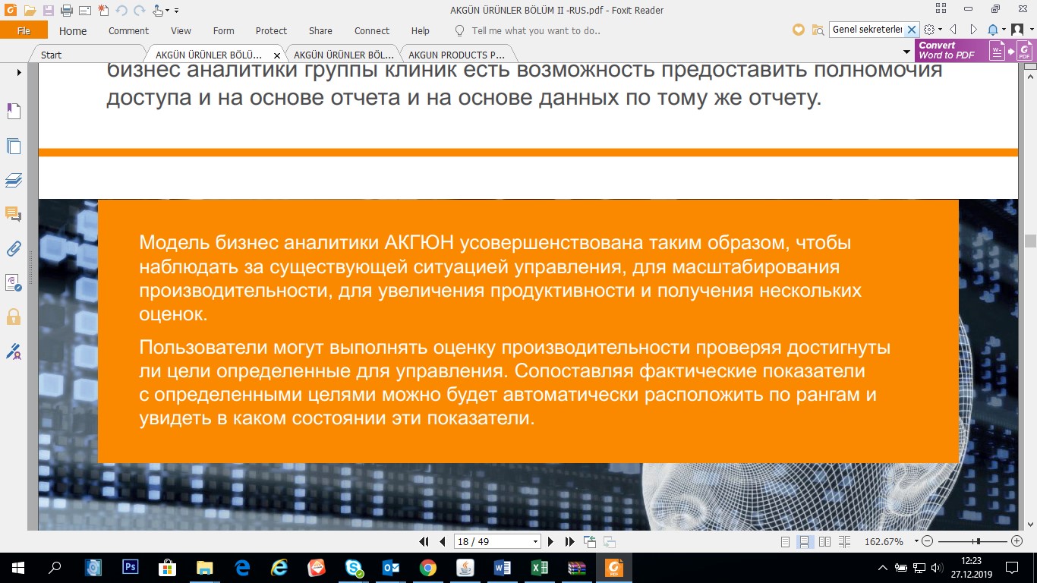
Task: Open the Pages thumbnails panel in the sidebar
Action: [13, 147]
